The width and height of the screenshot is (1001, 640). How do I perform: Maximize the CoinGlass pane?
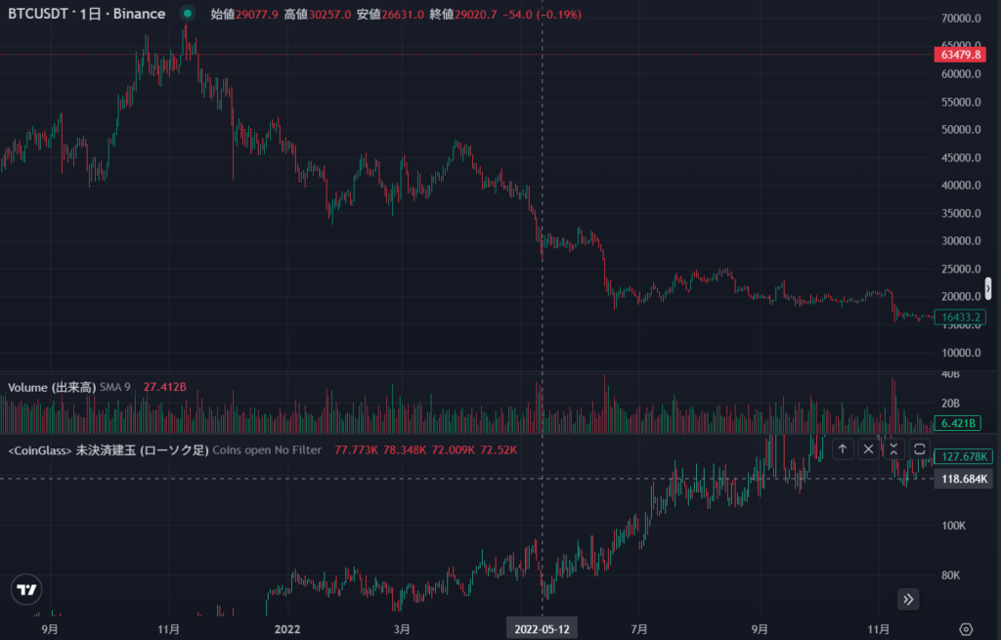tap(919, 449)
